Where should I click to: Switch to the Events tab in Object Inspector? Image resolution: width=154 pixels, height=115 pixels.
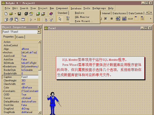[x=20, y=37]
